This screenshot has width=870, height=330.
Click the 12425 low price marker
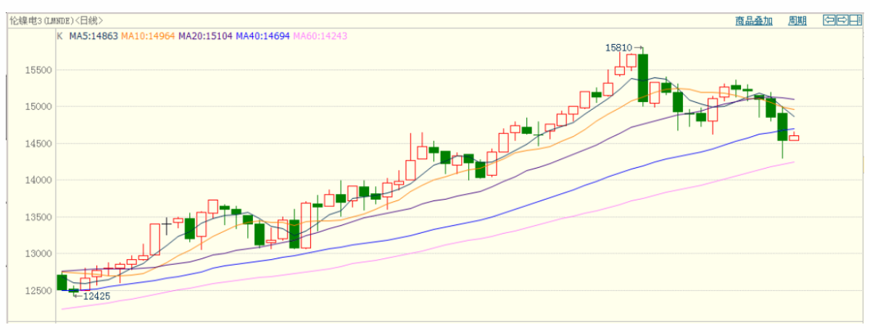pos(96,296)
